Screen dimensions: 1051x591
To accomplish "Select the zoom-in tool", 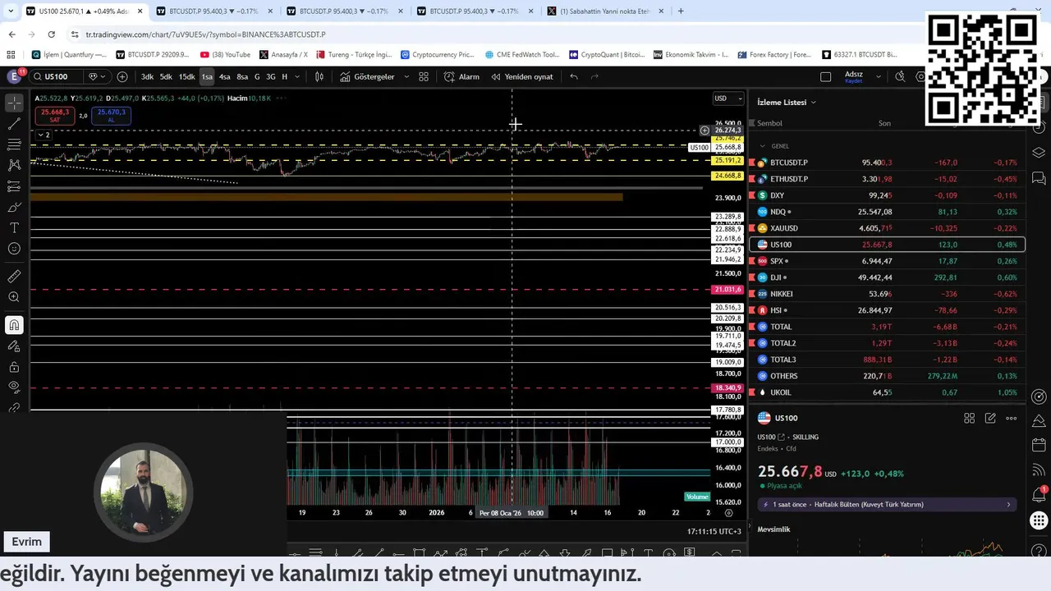I will (x=14, y=297).
